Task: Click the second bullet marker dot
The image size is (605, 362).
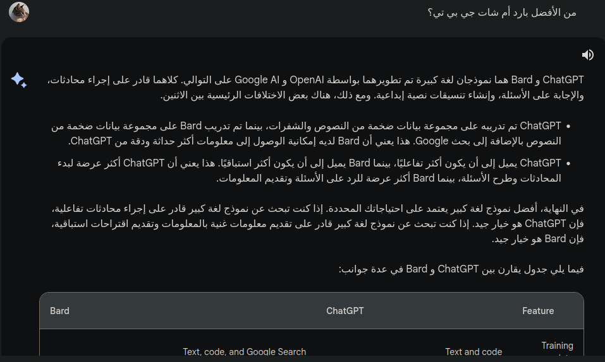Action: pyautogui.click(x=568, y=164)
